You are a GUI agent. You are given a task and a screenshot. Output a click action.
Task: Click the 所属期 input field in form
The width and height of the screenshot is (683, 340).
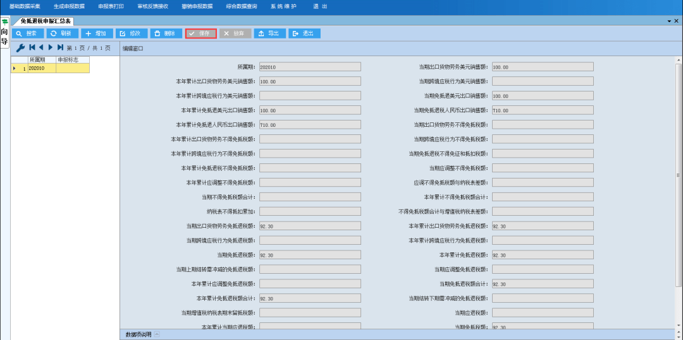(310, 67)
